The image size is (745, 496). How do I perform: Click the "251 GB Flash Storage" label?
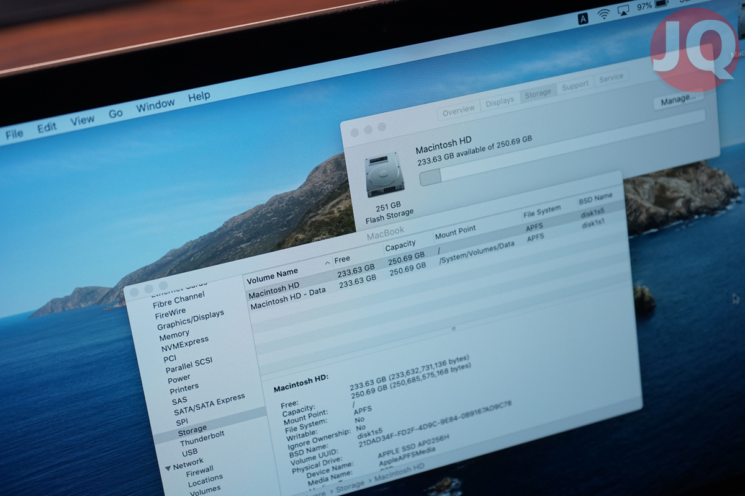coord(389,211)
